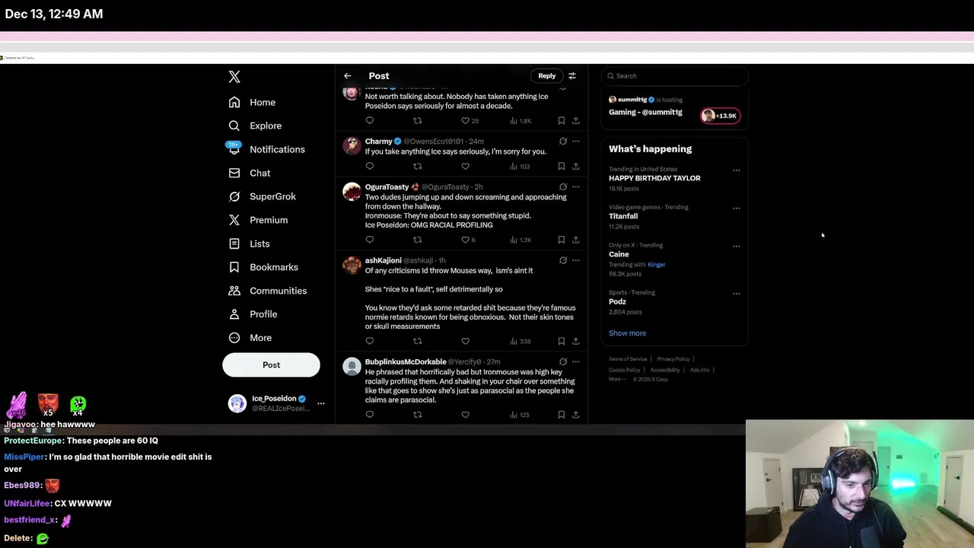The width and height of the screenshot is (974, 548).
Task: Click Show more under trends
Action: coord(627,333)
